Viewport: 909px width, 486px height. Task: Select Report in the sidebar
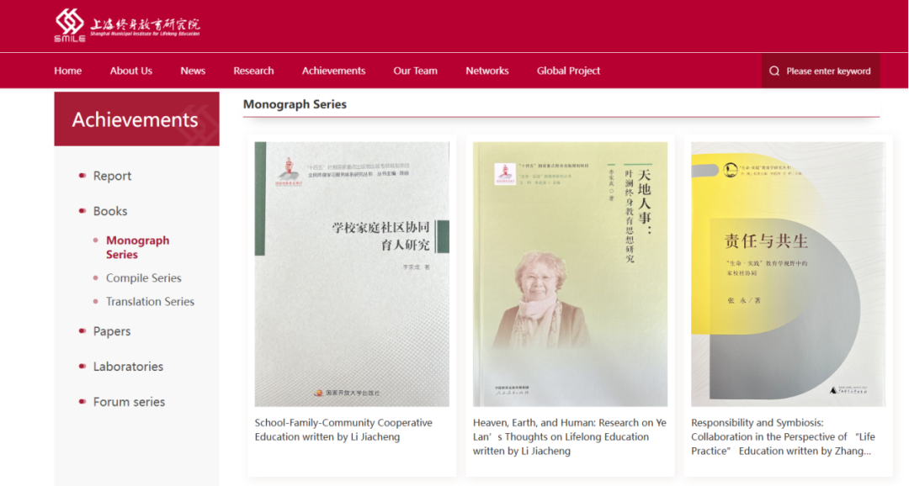(x=112, y=176)
